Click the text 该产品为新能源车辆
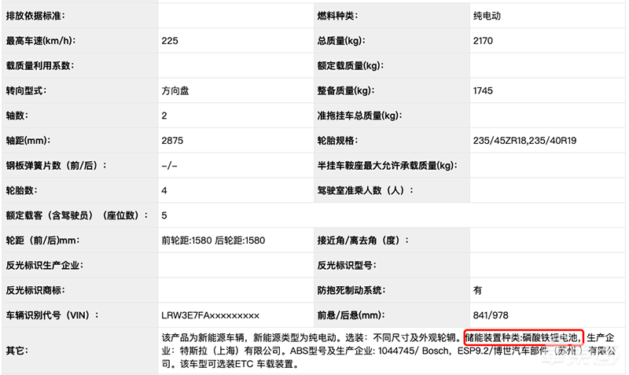 203,338
